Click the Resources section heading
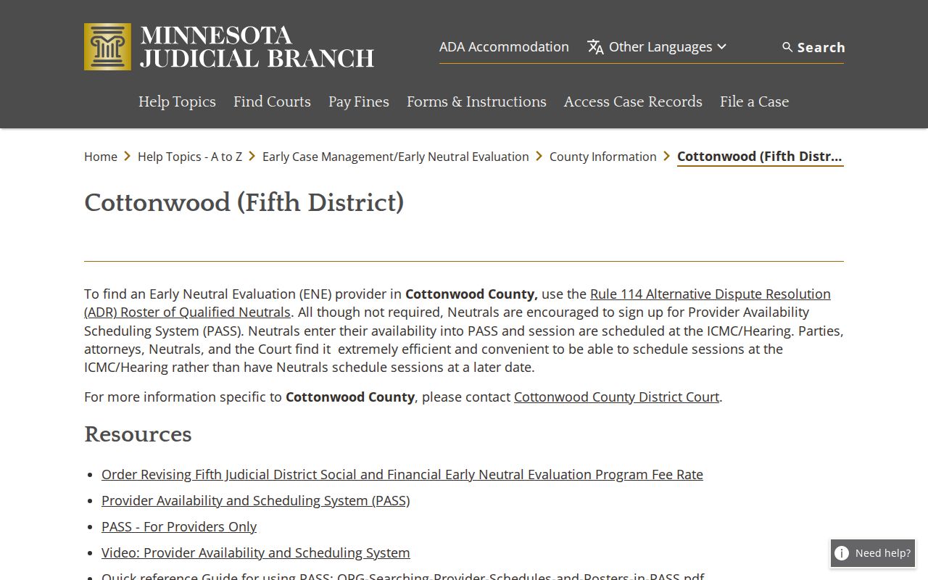 (138, 434)
